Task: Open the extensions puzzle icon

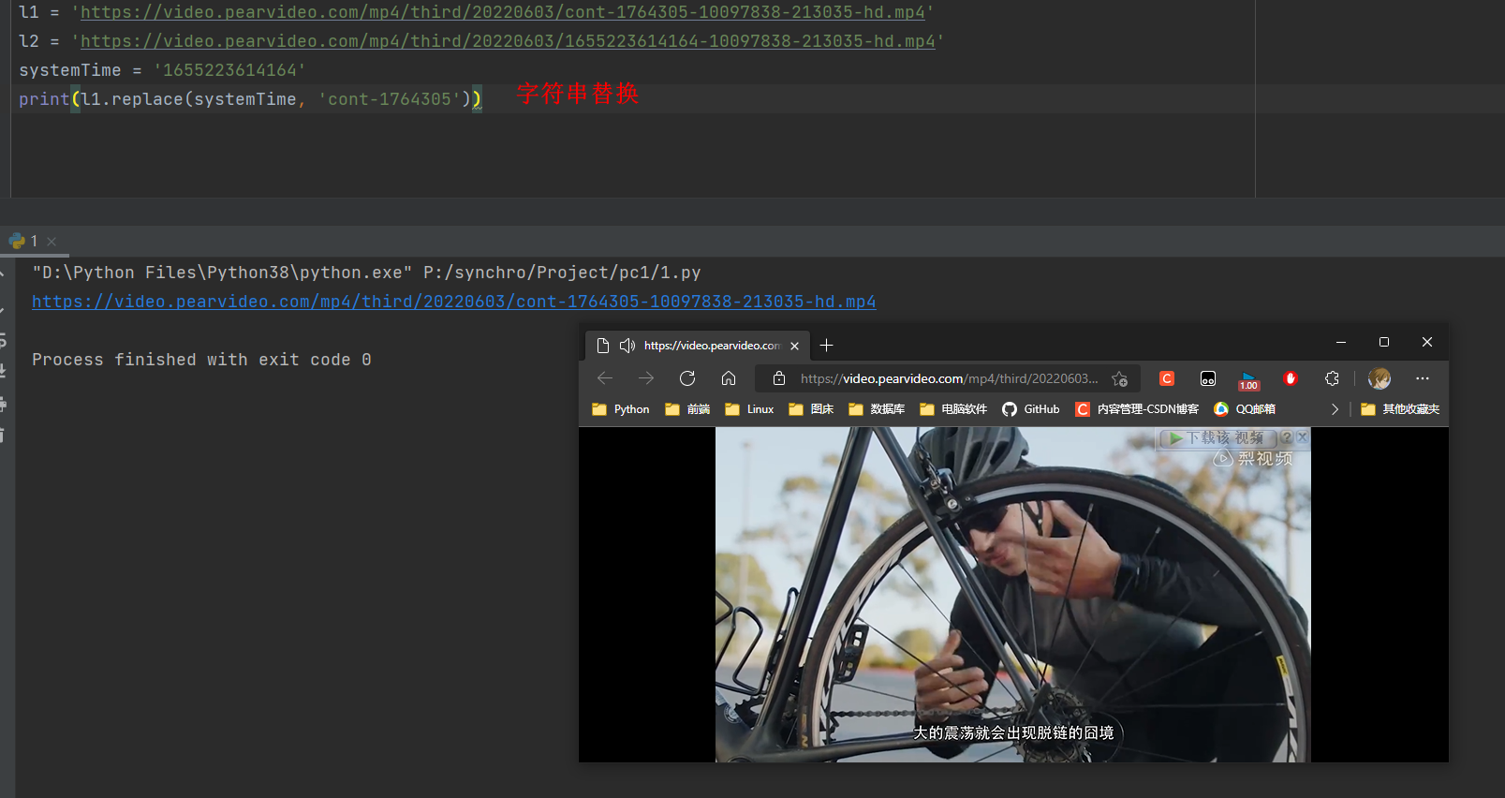Action: point(1332,378)
